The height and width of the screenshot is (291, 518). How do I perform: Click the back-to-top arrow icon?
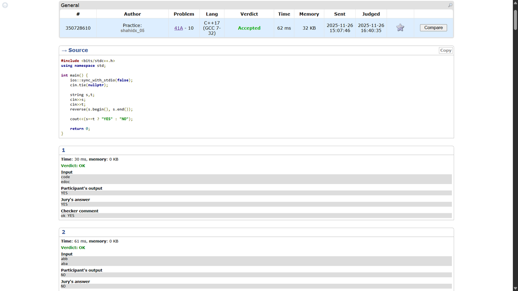click(5, 5)
